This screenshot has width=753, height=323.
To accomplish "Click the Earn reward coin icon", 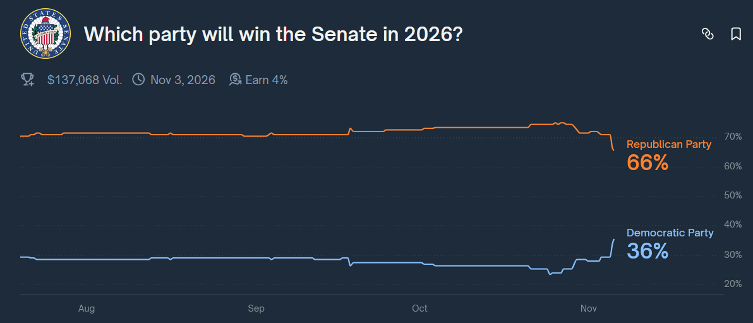I will click(x=236, y=80).
